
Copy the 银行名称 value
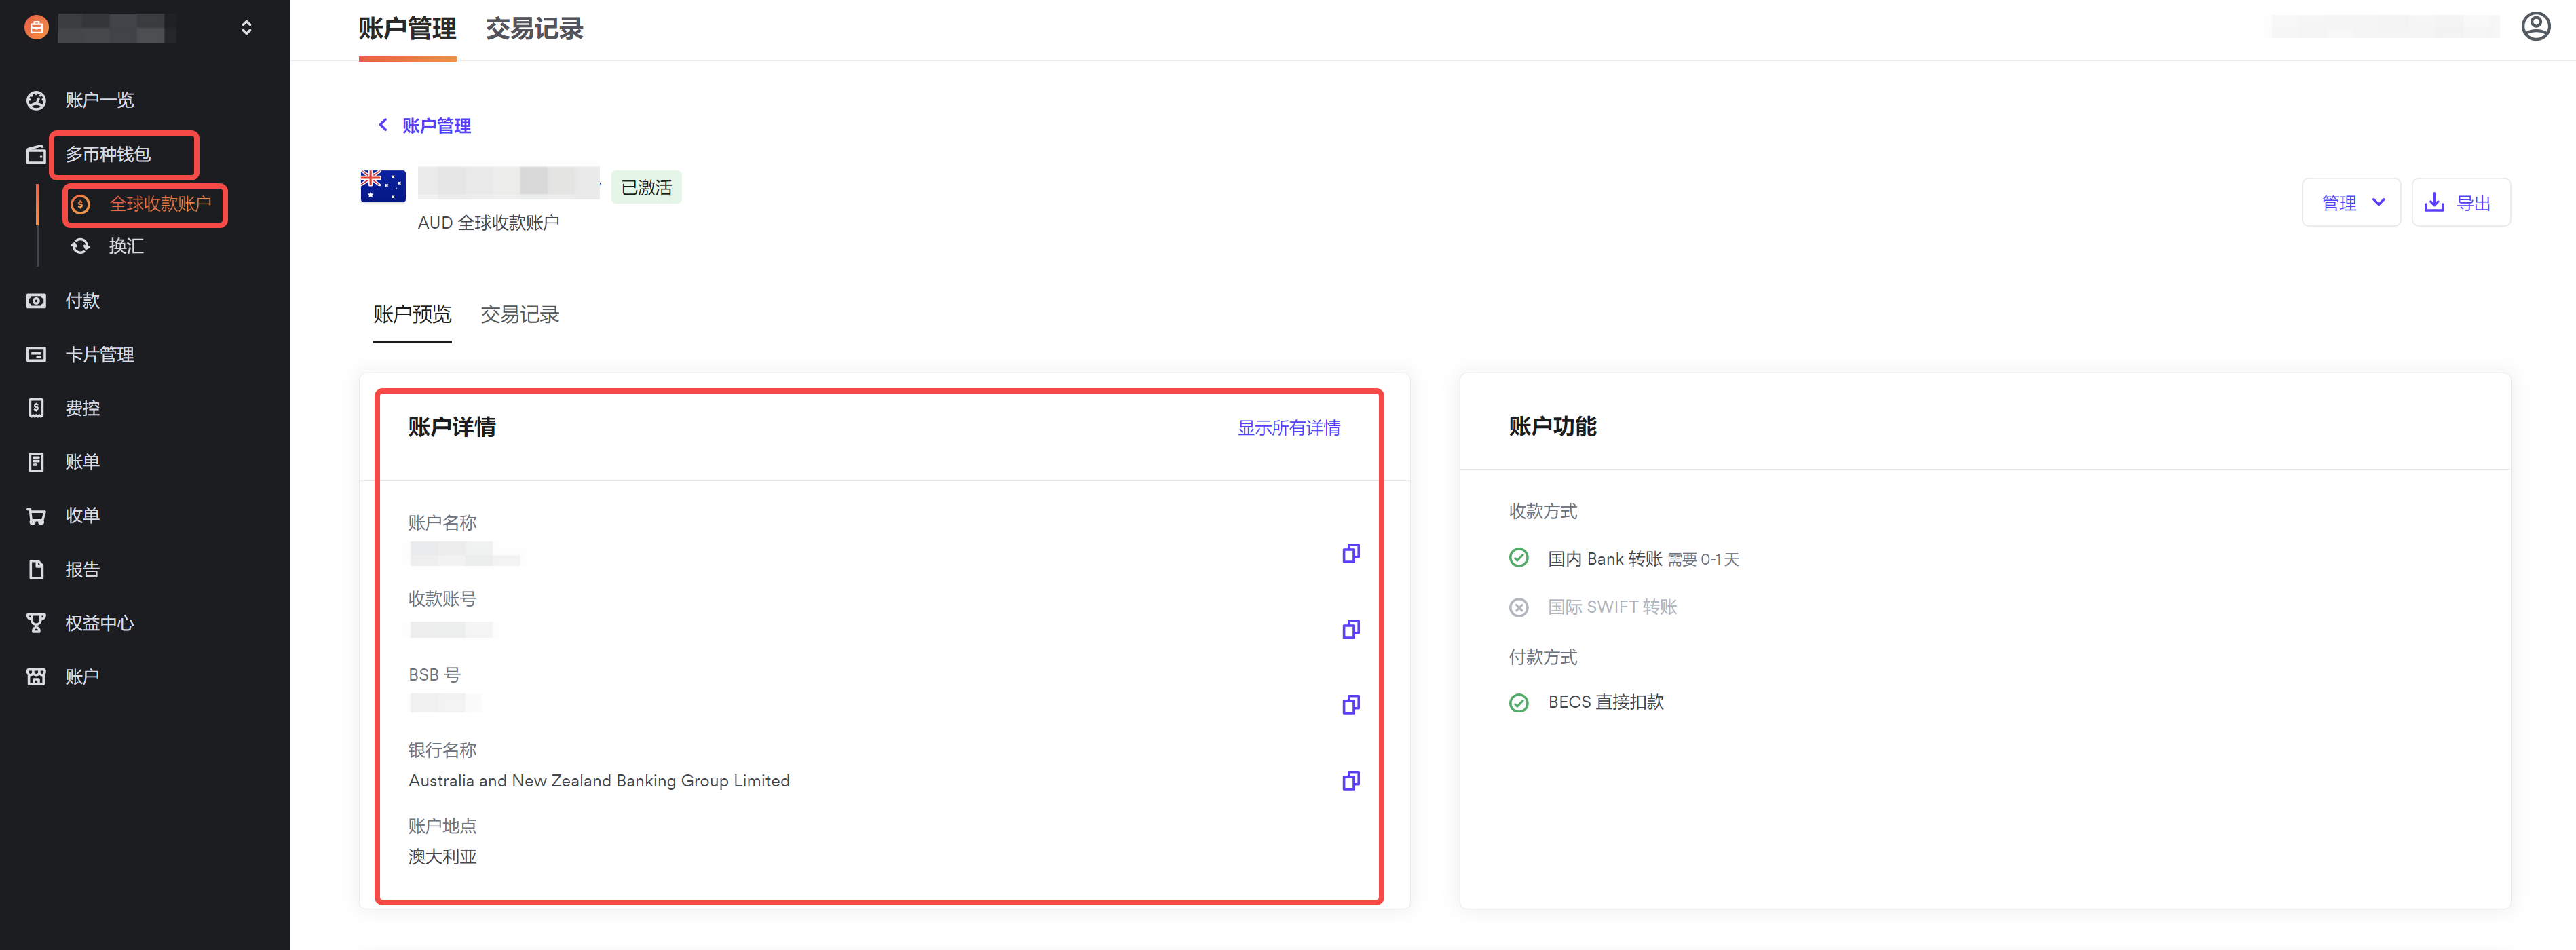tap(1350, 780)
